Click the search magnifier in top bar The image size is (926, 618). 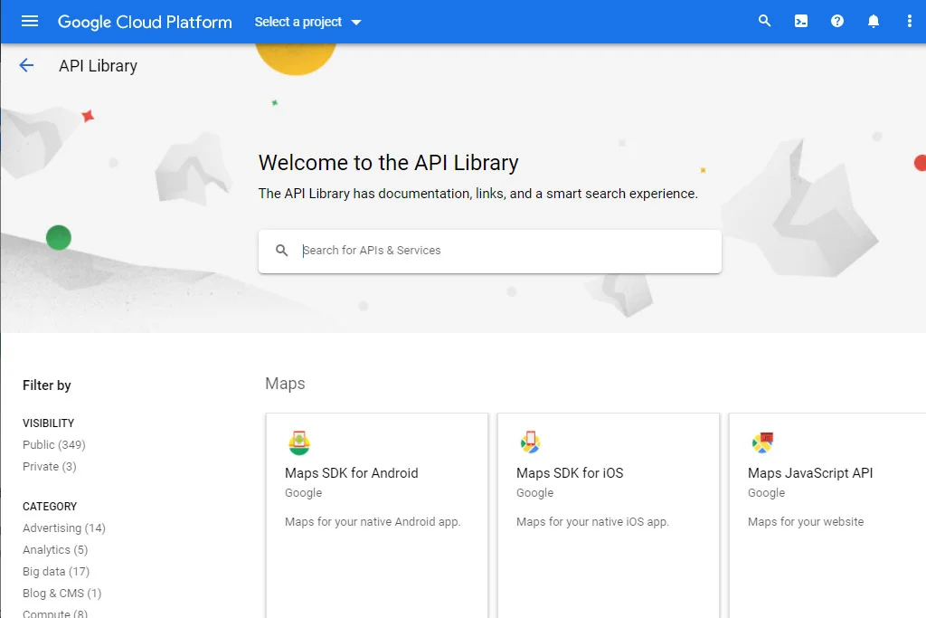[x=765, y=22]
